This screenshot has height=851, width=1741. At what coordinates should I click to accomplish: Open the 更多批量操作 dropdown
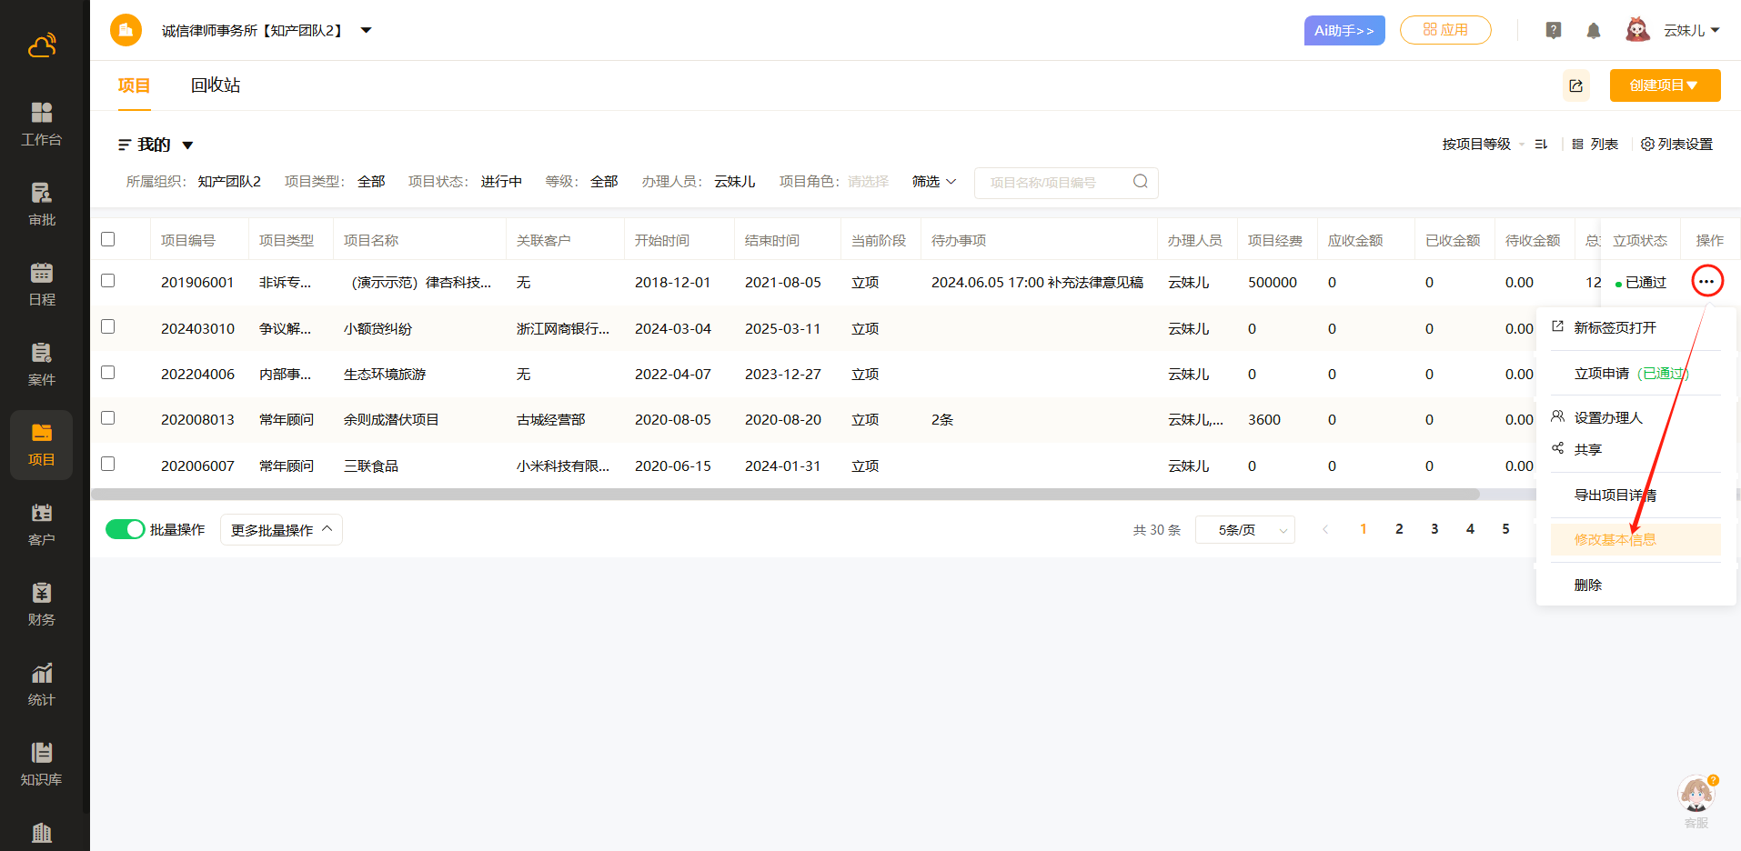pos(281,530)
